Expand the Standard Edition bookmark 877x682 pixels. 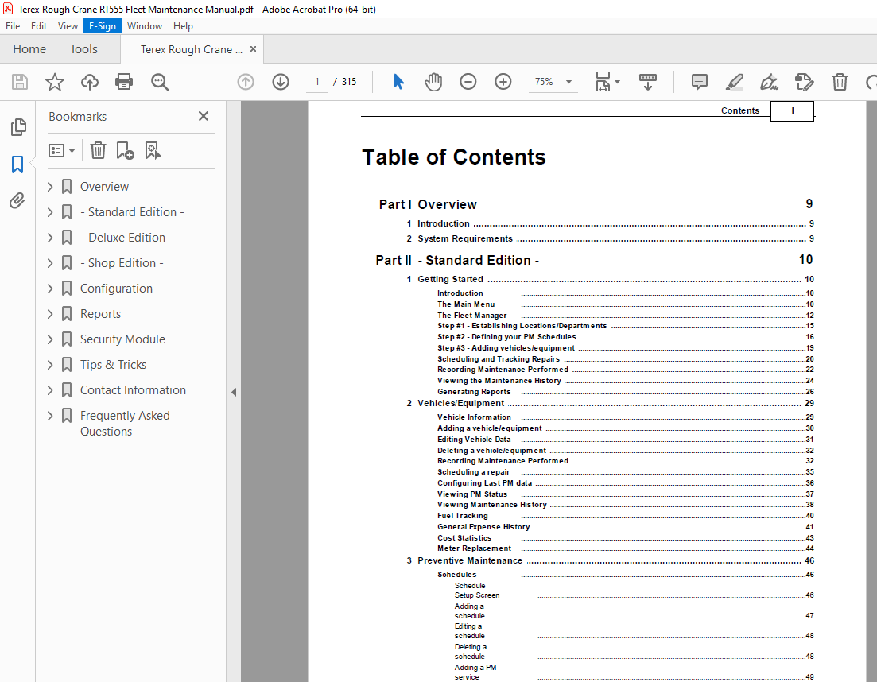(50, 212)
